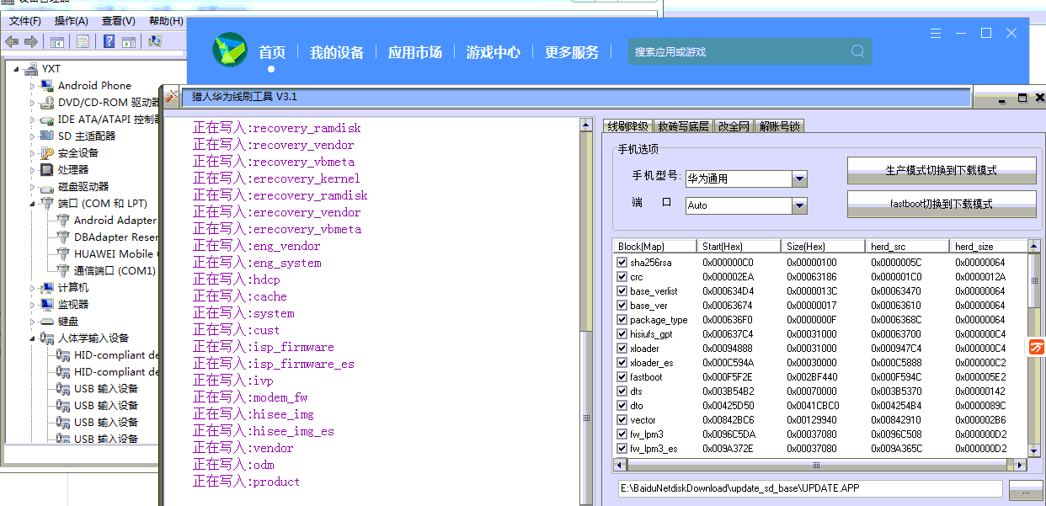Click the browse ... button for UPDATE.APP

pos(1025,489)
